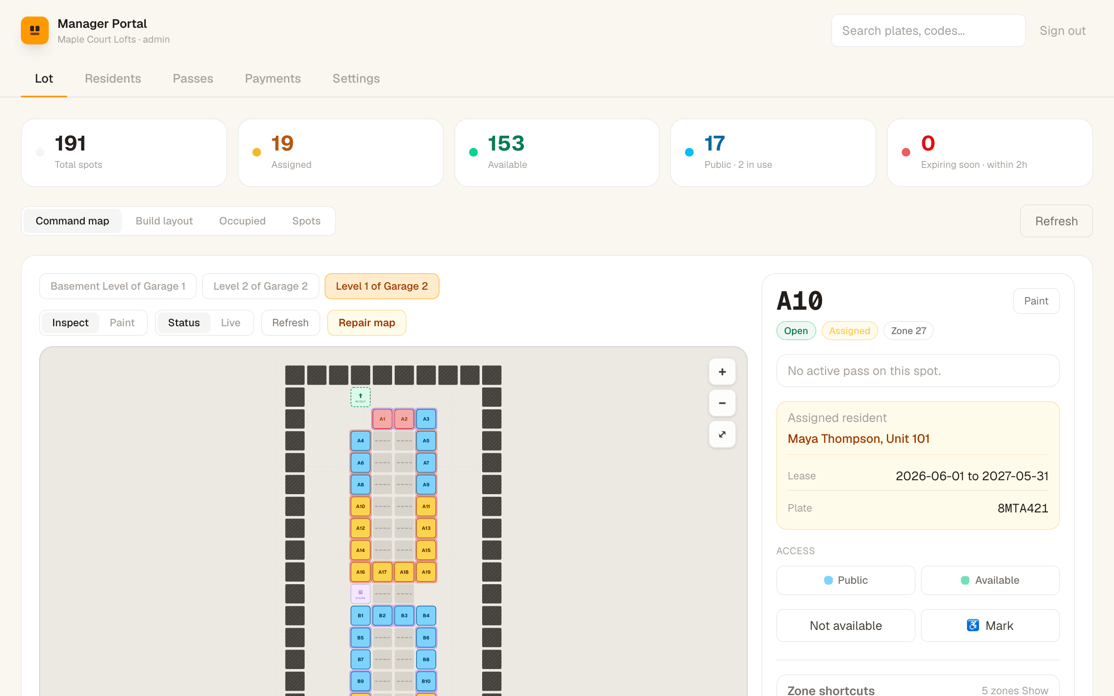Open the Residents tab

pos(113,78)
